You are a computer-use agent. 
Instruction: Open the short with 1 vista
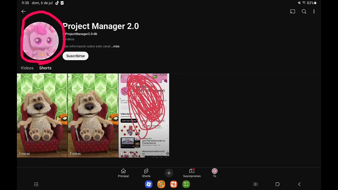144,115
